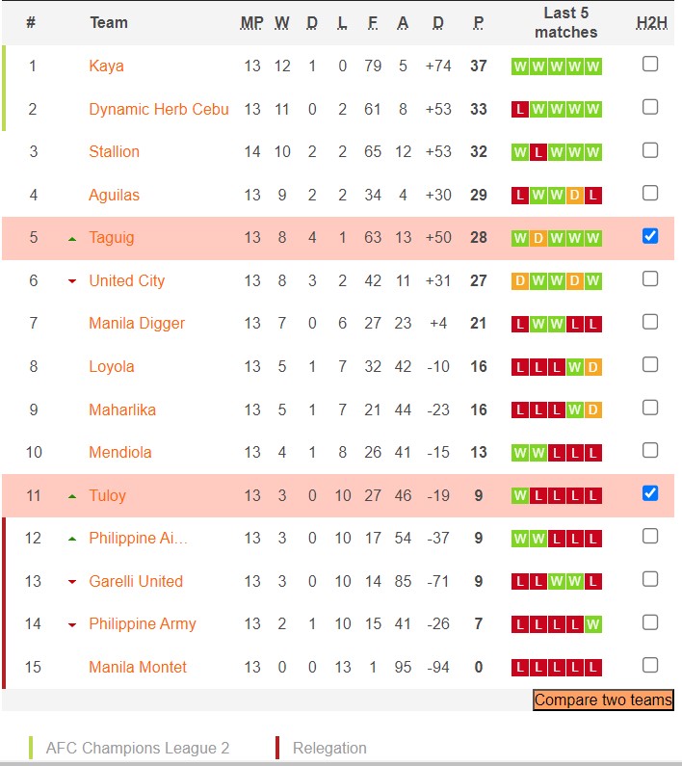The height and width of the screenshot is (766, 682).
Task: Click the green up arrow beside Tuloy
Action: coord(72,496)
